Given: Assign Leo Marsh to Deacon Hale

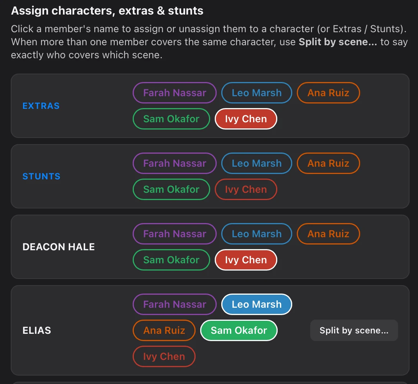Looking at the screenshot, I should [x=257, y=234].
